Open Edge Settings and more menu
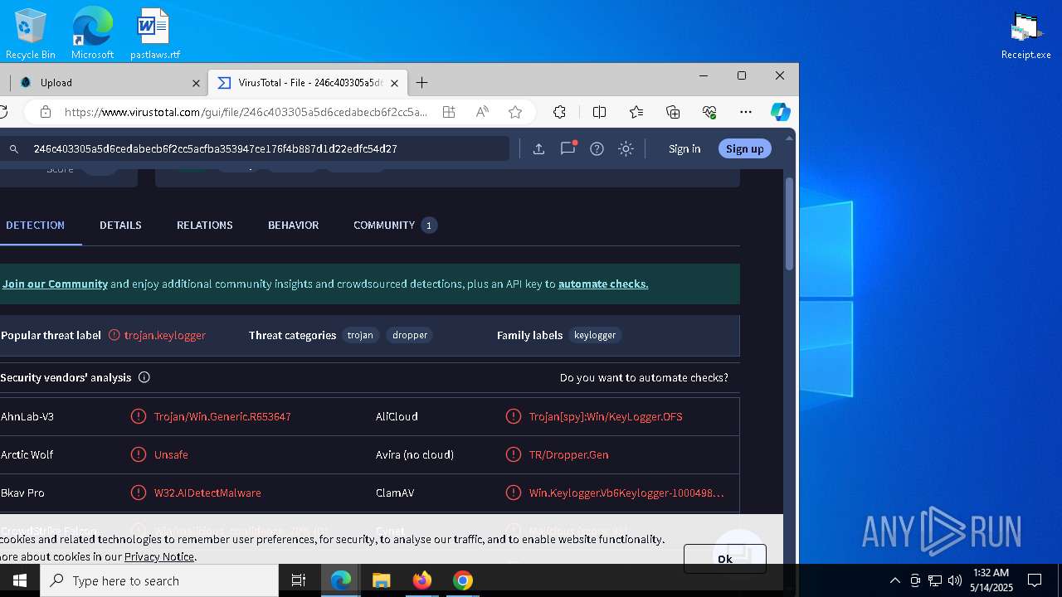Screen dimensions: 1062x597 [746, 112]
